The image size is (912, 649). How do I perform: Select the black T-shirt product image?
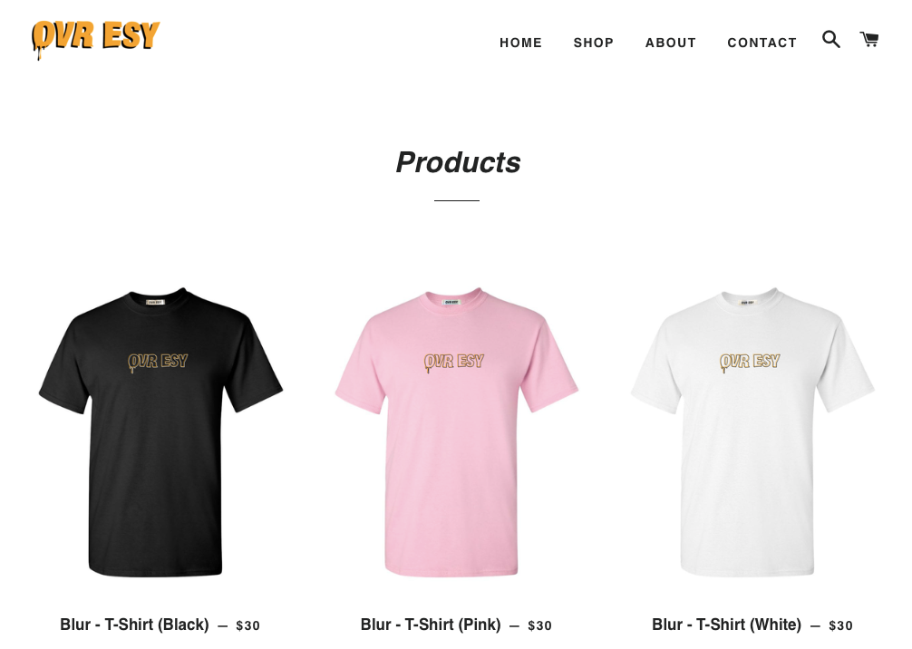[x=160, y=432]
